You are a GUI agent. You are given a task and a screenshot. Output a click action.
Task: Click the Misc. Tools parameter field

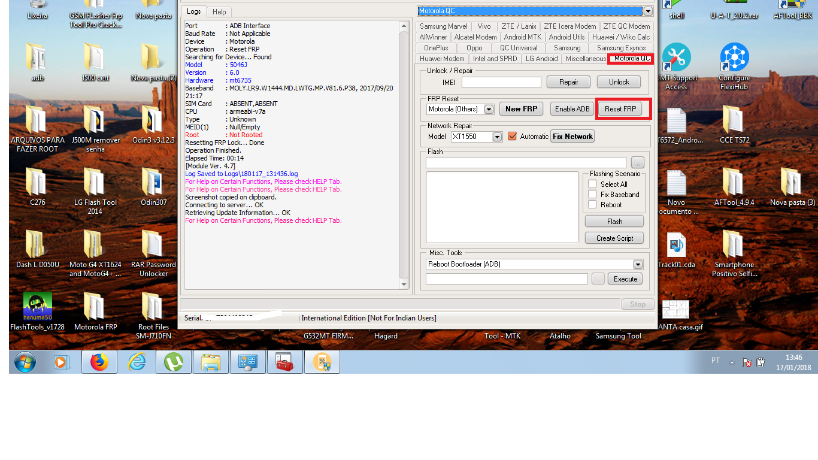[x=507, y=279]
